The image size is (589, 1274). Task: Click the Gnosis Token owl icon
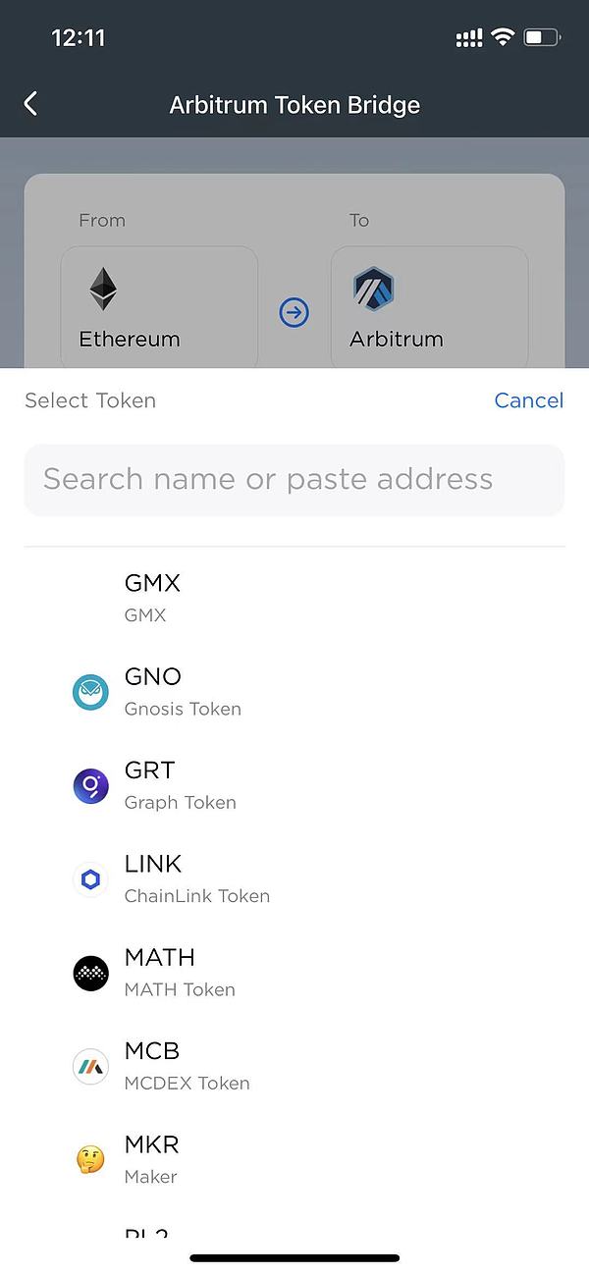[x=90, y=693]
